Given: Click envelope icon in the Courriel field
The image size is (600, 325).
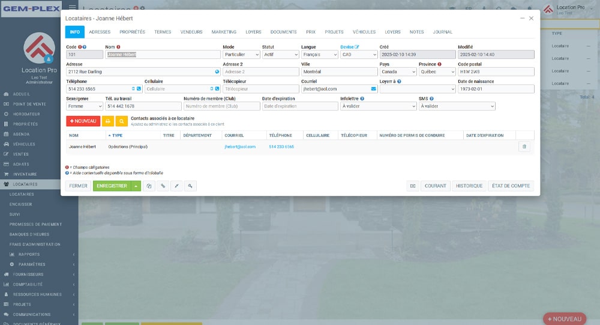Looking at the screenshot, I should [373, 89].
